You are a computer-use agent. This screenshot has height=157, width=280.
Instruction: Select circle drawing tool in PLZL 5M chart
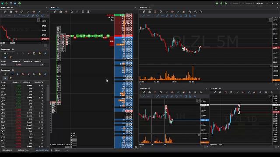click(x=176, y=16)
